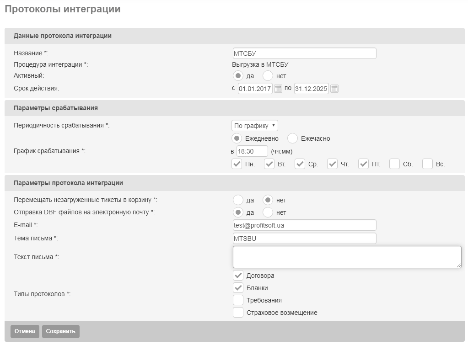Uncheck the Вт. weekday checkbox
468x345 pixels.
269,164
